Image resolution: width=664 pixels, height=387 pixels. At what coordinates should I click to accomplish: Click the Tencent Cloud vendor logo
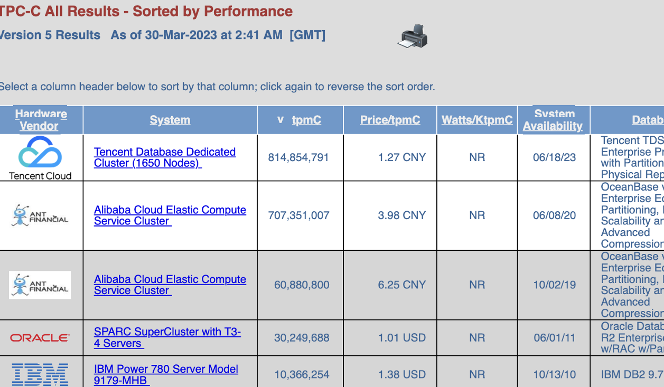(x=40, y=157)
